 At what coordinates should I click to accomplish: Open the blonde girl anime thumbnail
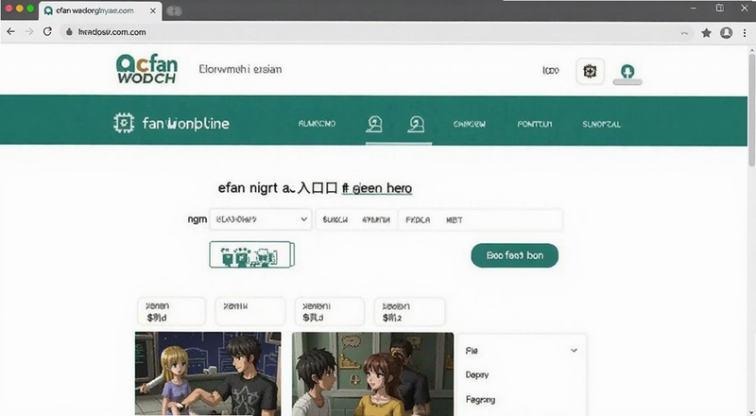pos(208,373)
